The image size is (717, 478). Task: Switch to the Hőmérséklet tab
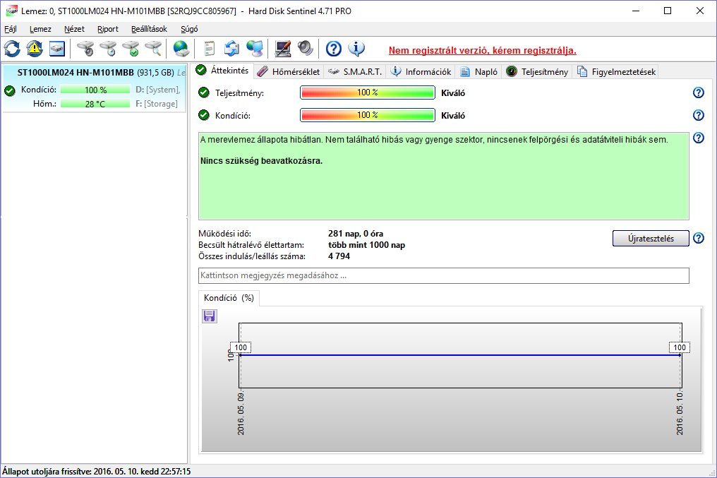click(x=289, y=72)
